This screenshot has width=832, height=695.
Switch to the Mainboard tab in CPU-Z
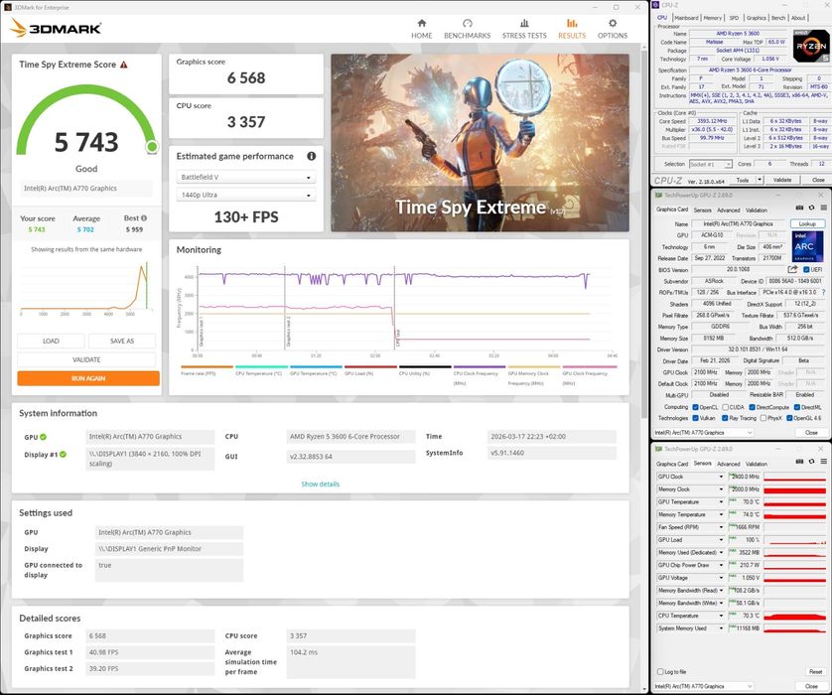pos(686,18)
